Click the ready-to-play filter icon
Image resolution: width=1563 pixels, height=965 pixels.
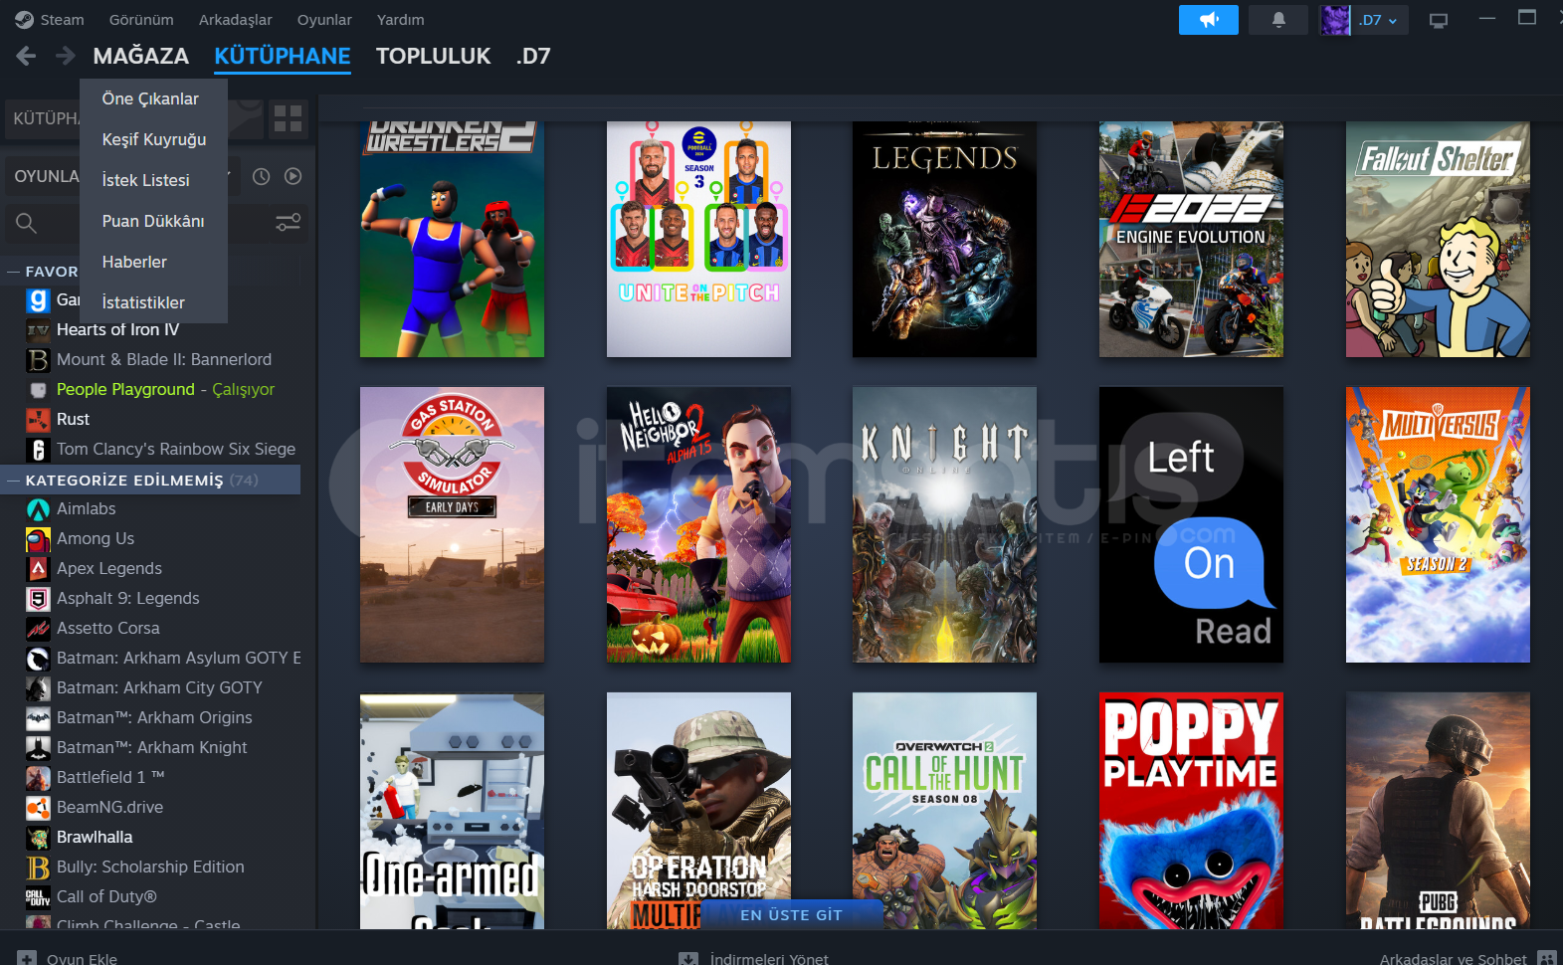293,176
